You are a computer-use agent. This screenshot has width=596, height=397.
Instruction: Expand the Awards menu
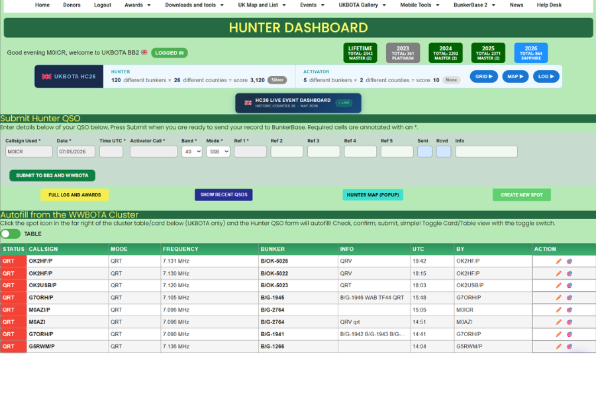pyautogui.click(x=138, y=5)
